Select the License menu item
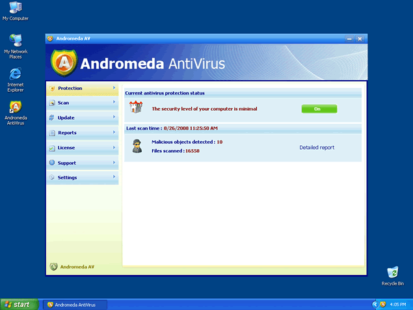The width and height of the screenshot is (413, 310). click(x=66, y=148)
